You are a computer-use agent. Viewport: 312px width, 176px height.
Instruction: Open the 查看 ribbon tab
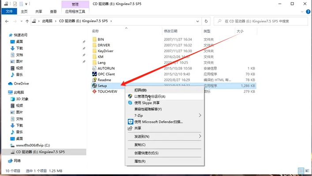point(53,11)
